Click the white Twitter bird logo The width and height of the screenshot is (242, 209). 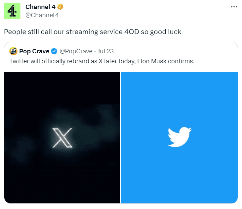pos(180,137)
